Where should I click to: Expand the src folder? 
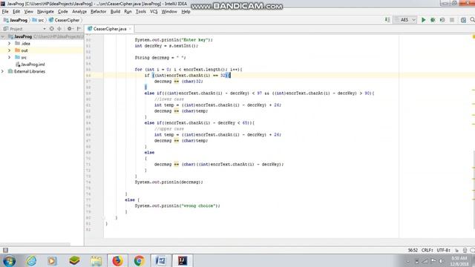click(9, 58)
